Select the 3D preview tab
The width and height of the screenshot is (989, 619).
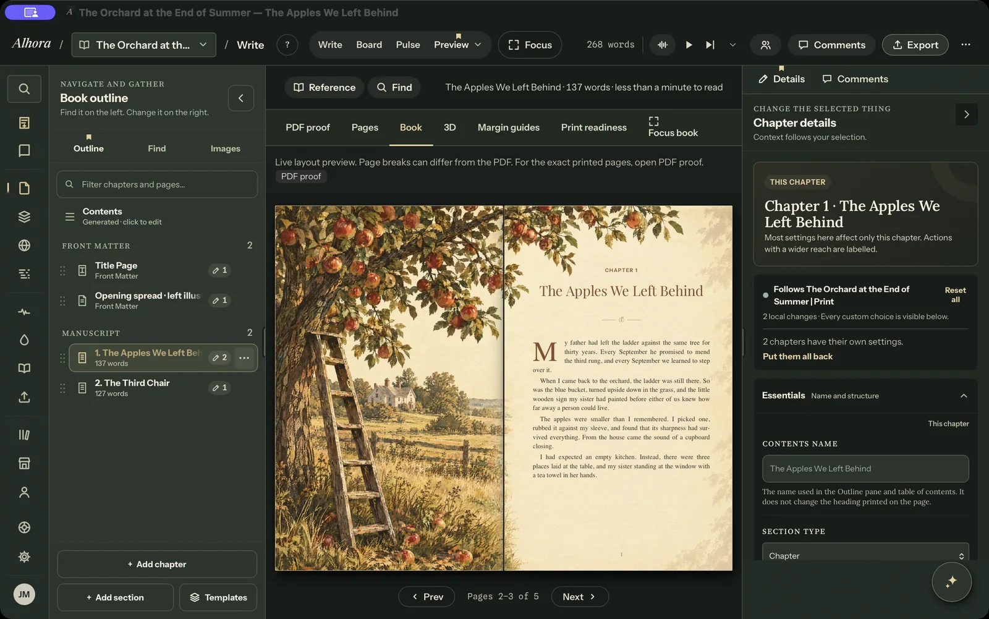pos(450,127)
